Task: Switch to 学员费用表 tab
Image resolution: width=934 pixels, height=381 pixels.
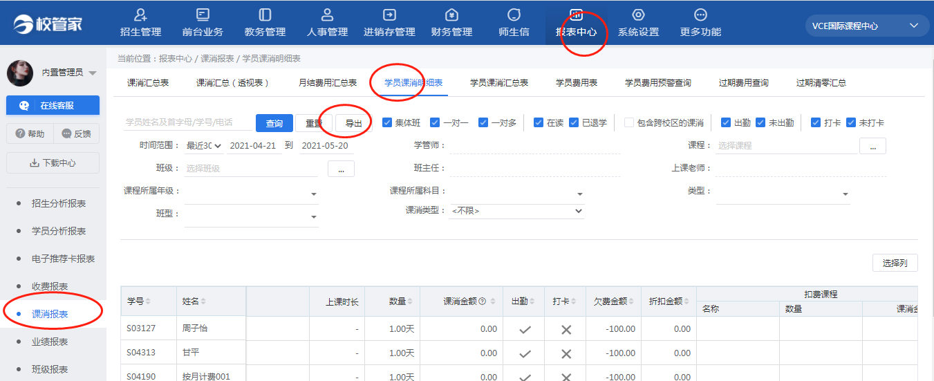Action: tap(577, 82)
